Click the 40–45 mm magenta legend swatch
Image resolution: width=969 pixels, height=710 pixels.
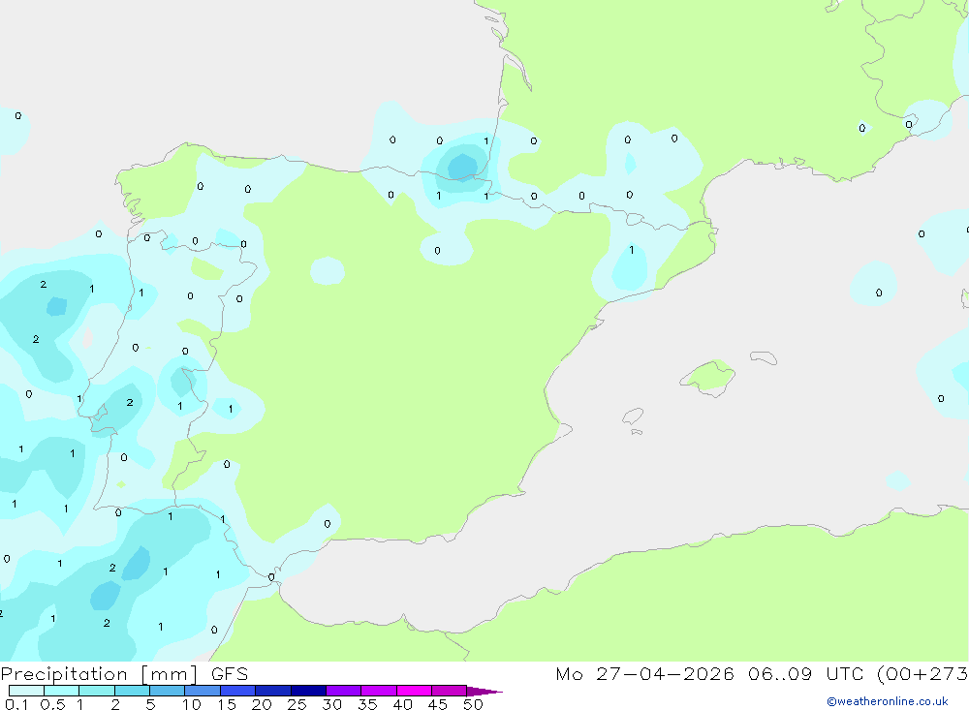(x=414, y=691)
